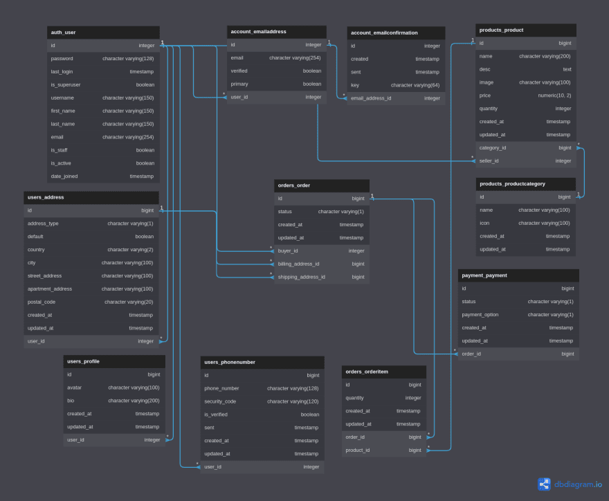Screen dimensions: 609x501
Task: Click the date_joined row in auth_user
Action: [x=103, y=176]
